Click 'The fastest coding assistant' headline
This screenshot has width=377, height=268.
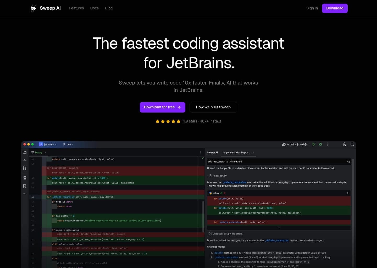click(x=188, y=43)
